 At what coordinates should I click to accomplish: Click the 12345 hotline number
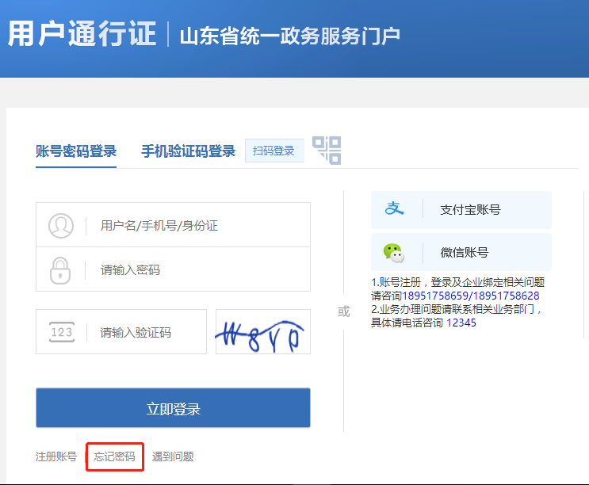[461, 323]
